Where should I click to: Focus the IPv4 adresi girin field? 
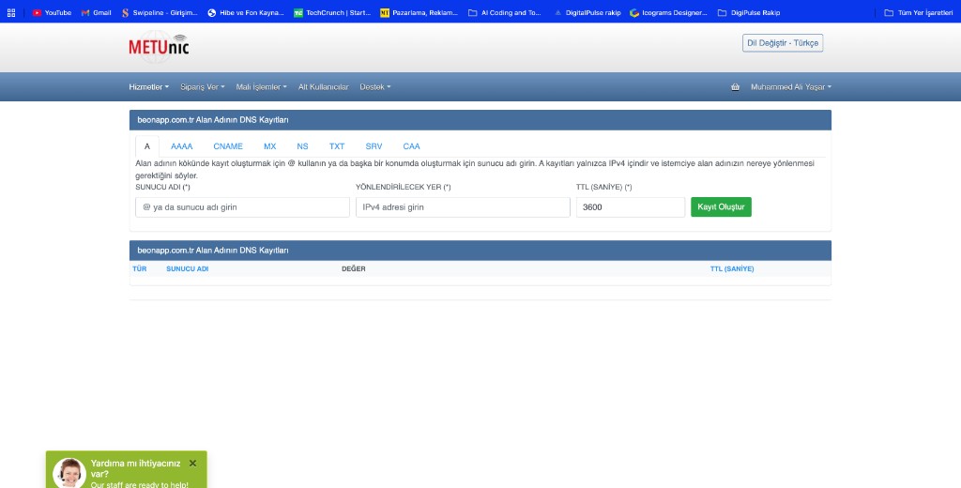pyautogui.click(x=463, y=207)
